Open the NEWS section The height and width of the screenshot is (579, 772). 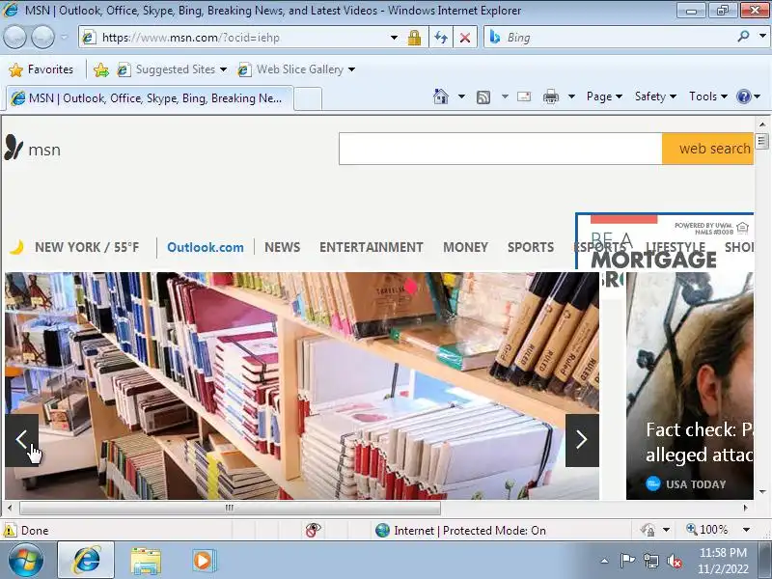click(282, 247)
